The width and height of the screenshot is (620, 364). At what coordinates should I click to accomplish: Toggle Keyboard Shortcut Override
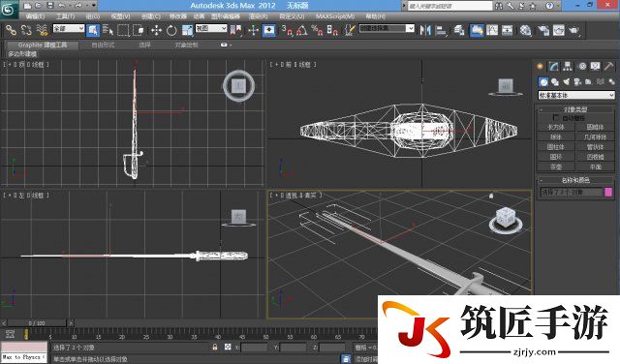(269, 30)
